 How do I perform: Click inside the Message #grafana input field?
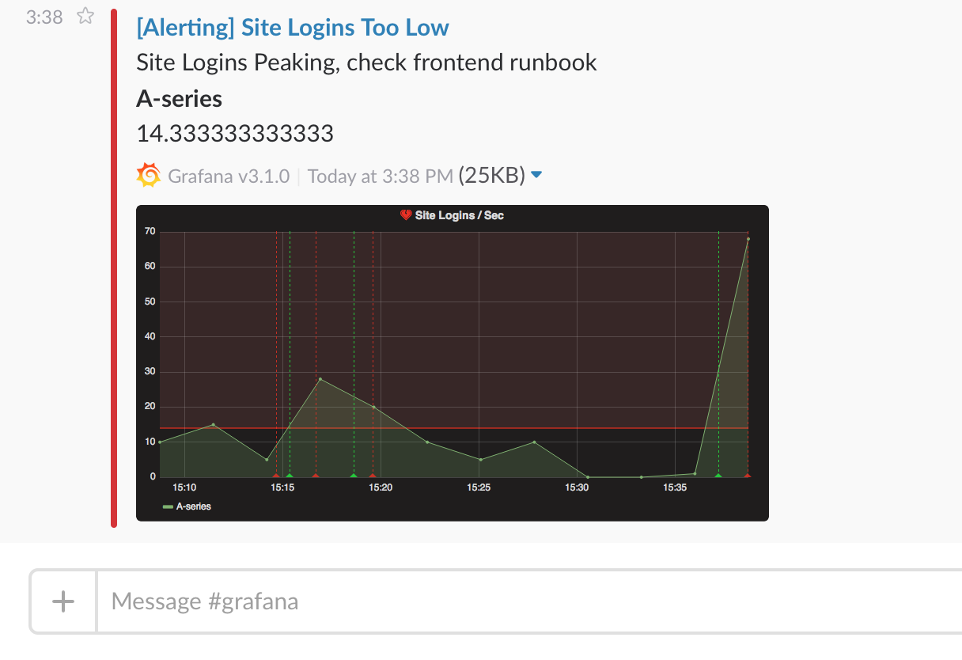[x=316, y=601]
